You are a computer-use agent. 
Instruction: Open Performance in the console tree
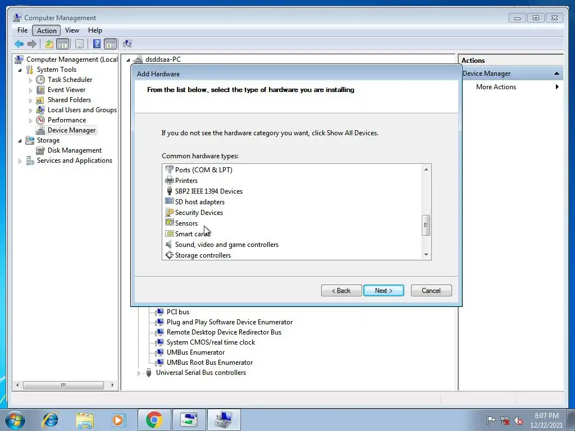[x=67, y=120]
